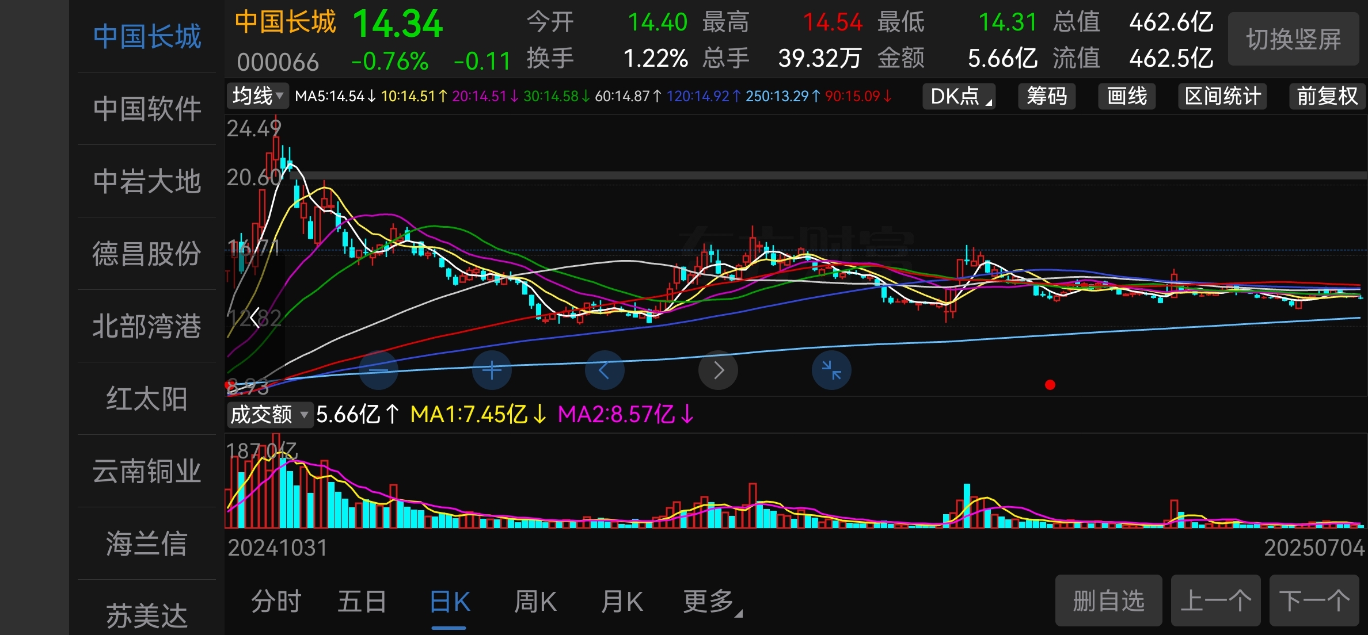The height and width of the screenshot is (635, 1368).
Task: Zoom out chart with minus icon
Action: (x=378, y=370)
